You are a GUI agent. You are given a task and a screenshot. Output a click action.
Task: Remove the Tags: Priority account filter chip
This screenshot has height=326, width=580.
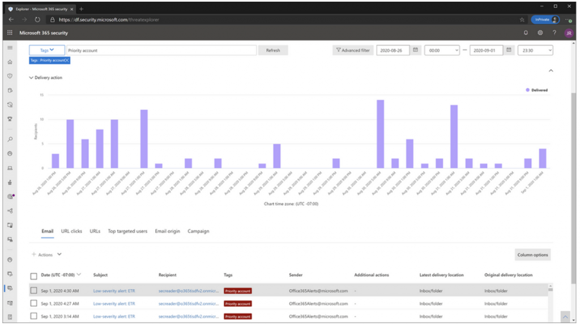[67, 60]
